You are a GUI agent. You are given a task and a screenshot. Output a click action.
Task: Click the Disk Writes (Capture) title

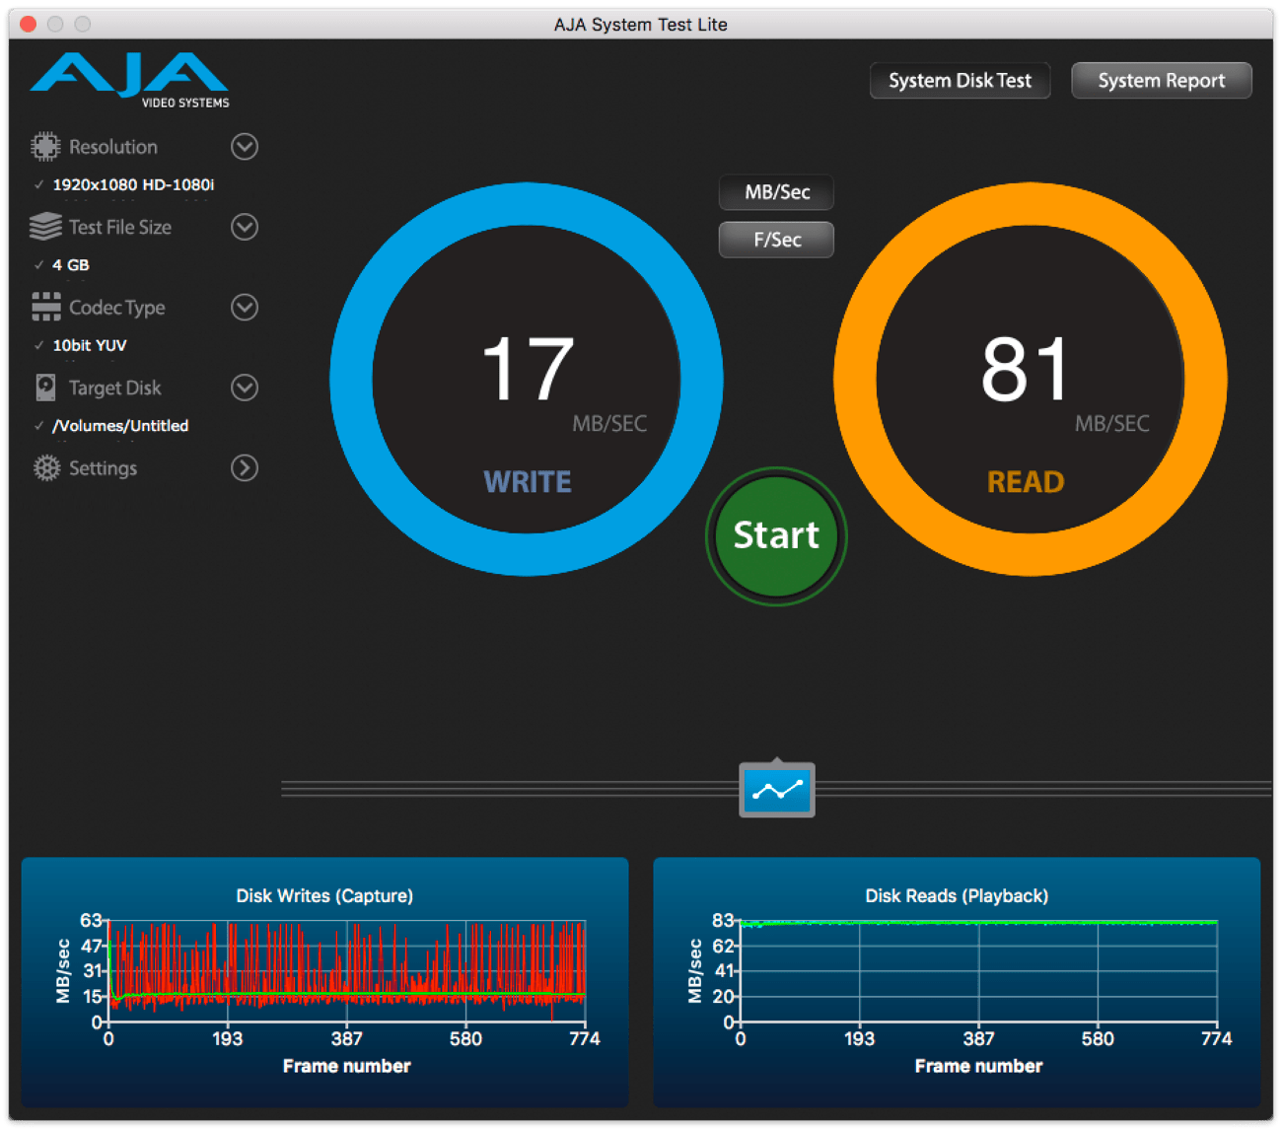pos(324,896)
